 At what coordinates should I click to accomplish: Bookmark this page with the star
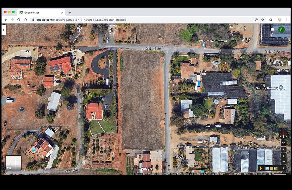(x=262, y=20)
